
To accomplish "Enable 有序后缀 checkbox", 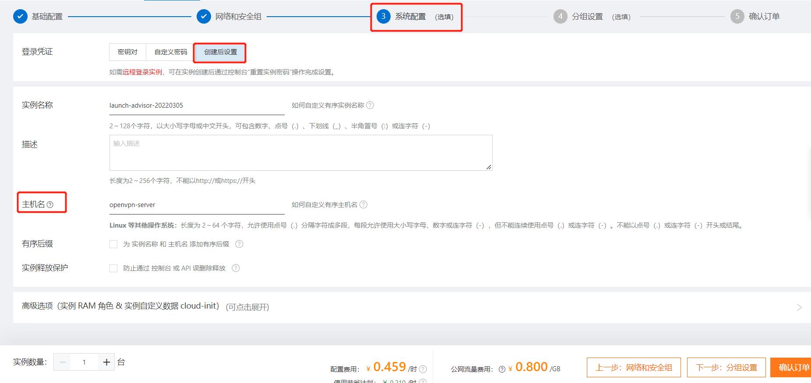I will 113,244.
